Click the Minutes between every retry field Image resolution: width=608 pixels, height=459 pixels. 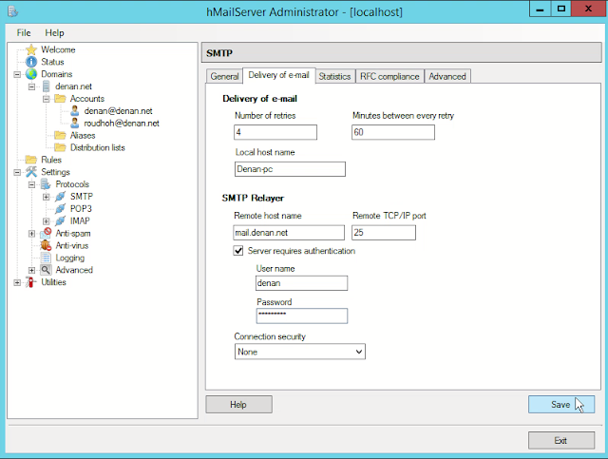point(393,132)
